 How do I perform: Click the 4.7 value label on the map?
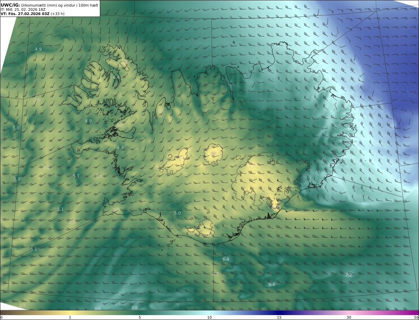[120, 148]
